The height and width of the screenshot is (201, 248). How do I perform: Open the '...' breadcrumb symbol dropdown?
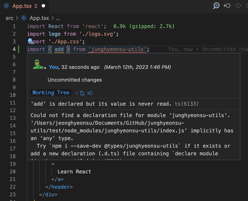(x=58, y=19)
